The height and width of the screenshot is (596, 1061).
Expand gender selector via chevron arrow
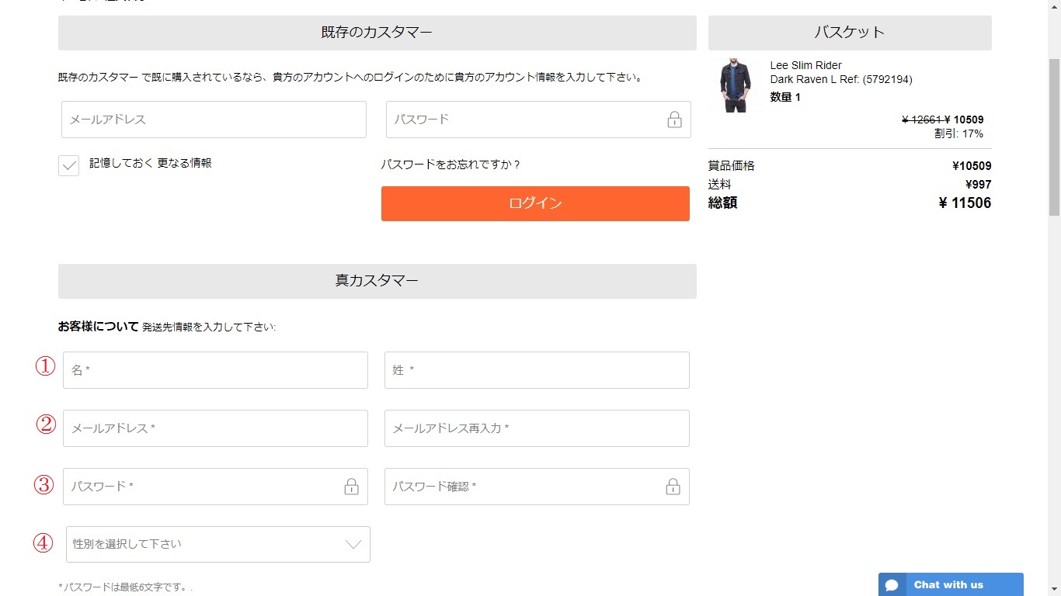(x=353, y=544)
